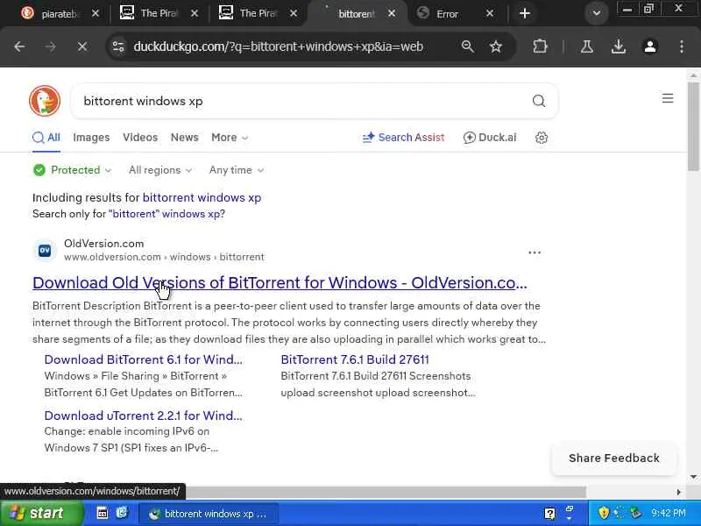
Task: Click the help question mark tray icon
Action: point(550,514)
